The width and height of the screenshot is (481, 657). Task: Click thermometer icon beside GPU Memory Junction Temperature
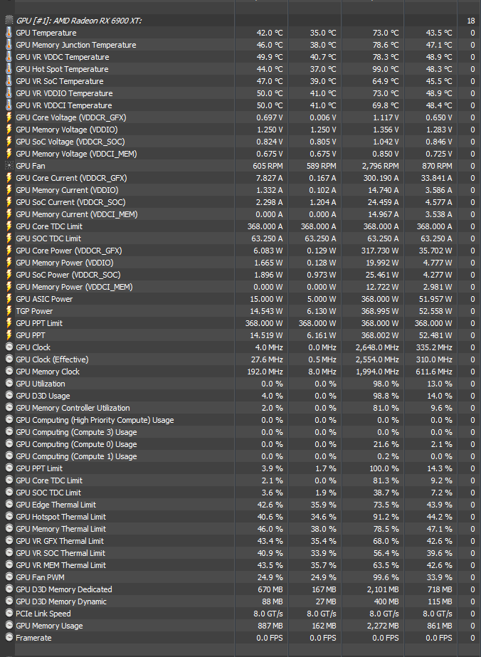[x=9, y=44]
